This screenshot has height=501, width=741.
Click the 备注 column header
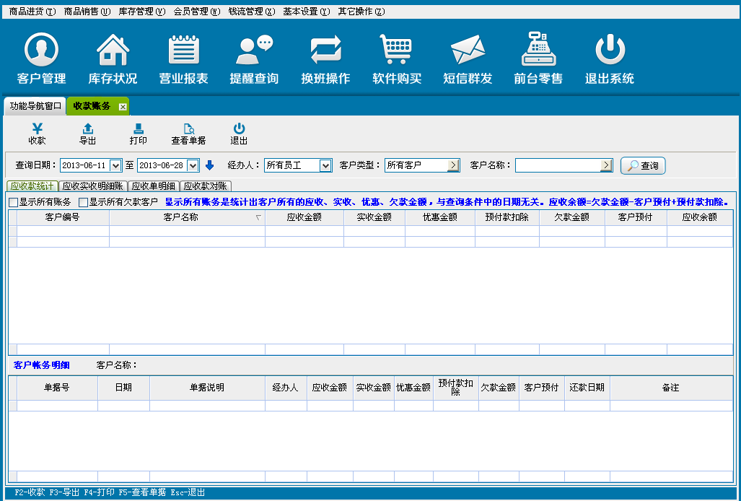pos(671,388)
